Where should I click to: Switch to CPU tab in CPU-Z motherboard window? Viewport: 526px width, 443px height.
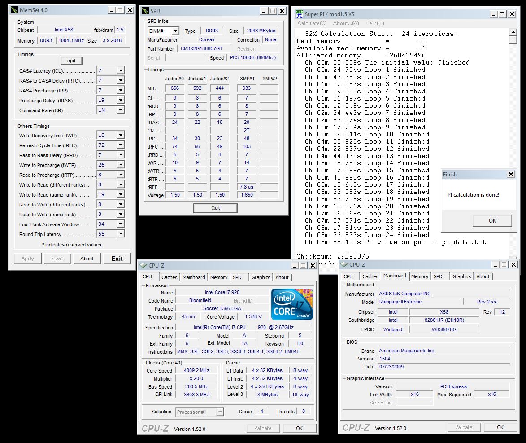[x=348, y=276]
